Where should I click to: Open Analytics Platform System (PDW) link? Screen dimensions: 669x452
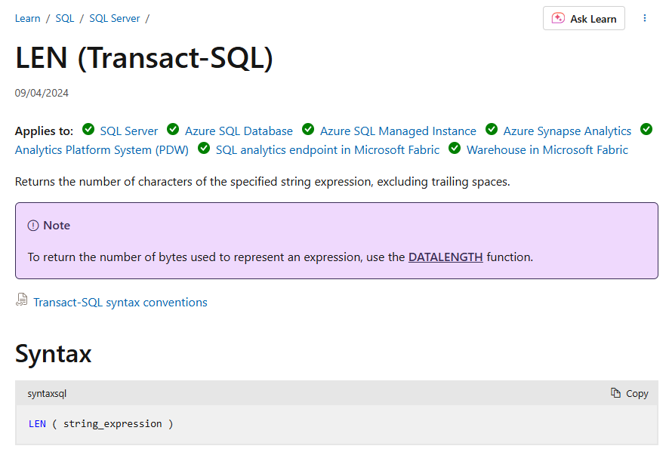coord(101,150)
